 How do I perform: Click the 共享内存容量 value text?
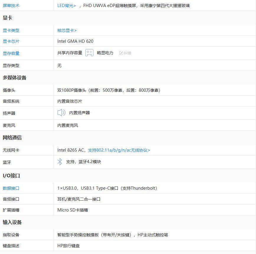70,53
